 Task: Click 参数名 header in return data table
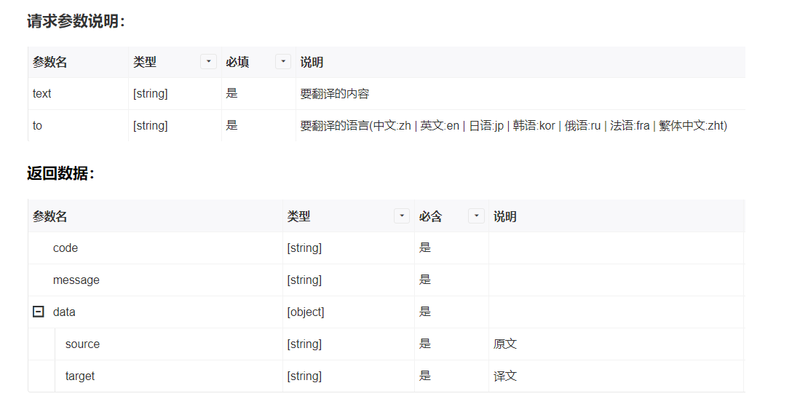[x=50, y=217]
